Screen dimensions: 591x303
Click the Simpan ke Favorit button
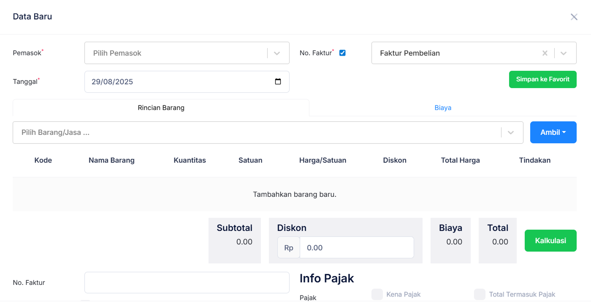[x=542, y=79]
